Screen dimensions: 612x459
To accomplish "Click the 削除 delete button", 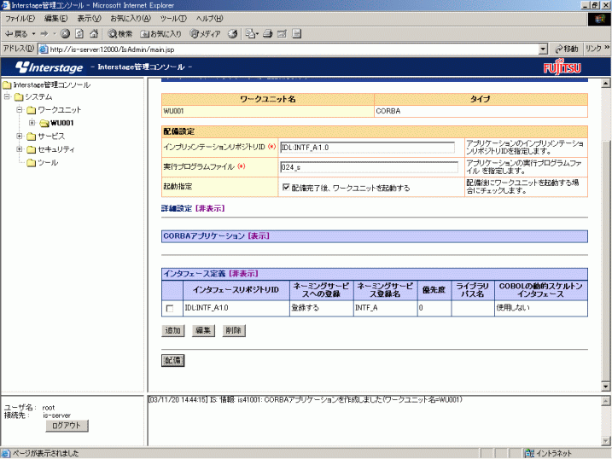I will click(234, 331).
